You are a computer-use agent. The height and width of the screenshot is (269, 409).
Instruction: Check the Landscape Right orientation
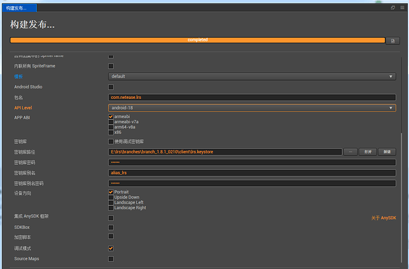coord(111,208)
